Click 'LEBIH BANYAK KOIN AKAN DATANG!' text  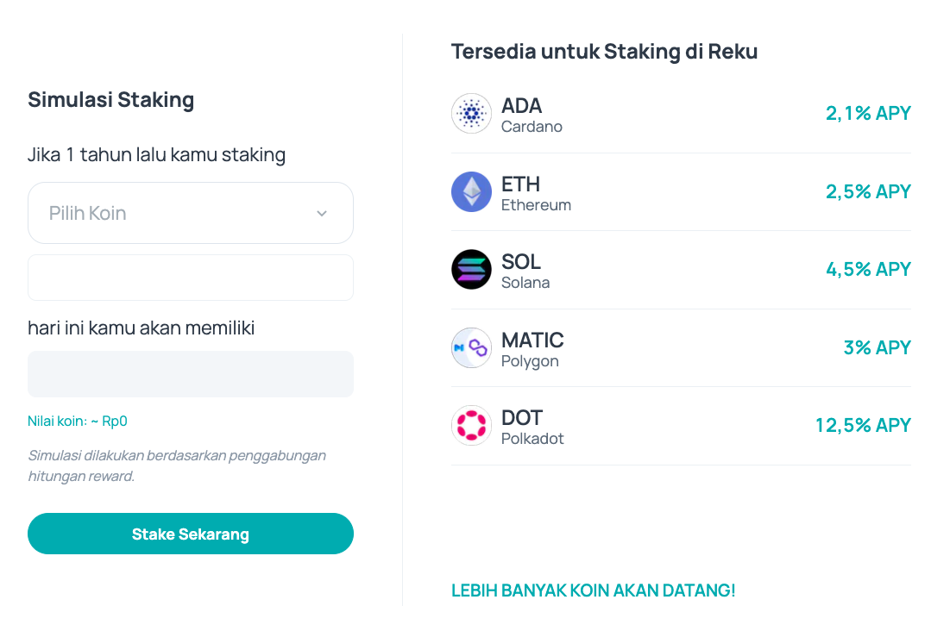point(593,590)
